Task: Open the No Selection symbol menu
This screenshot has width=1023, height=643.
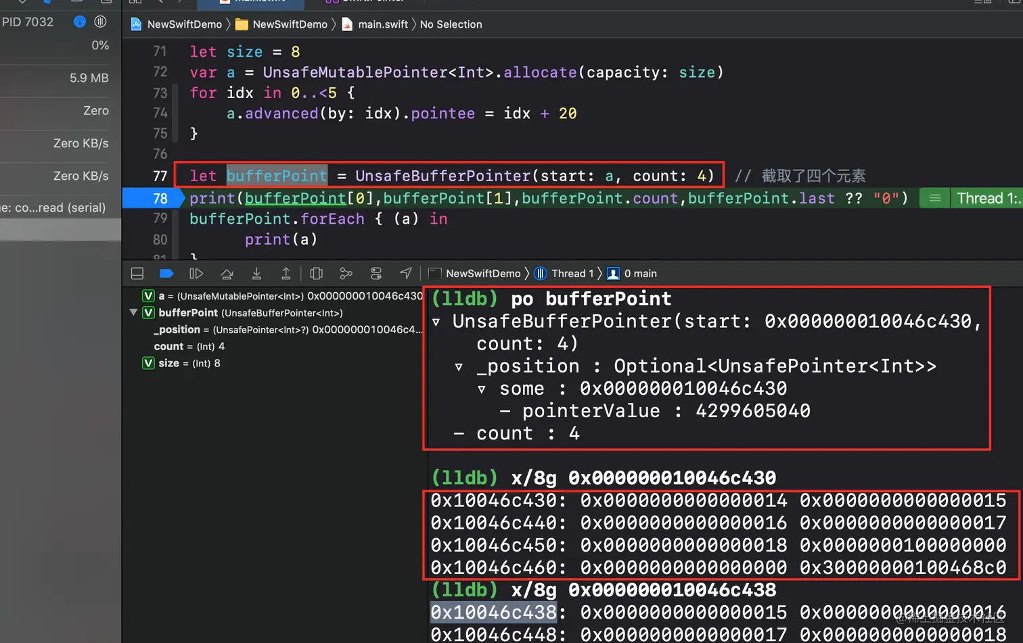Action: click(451, 24)
